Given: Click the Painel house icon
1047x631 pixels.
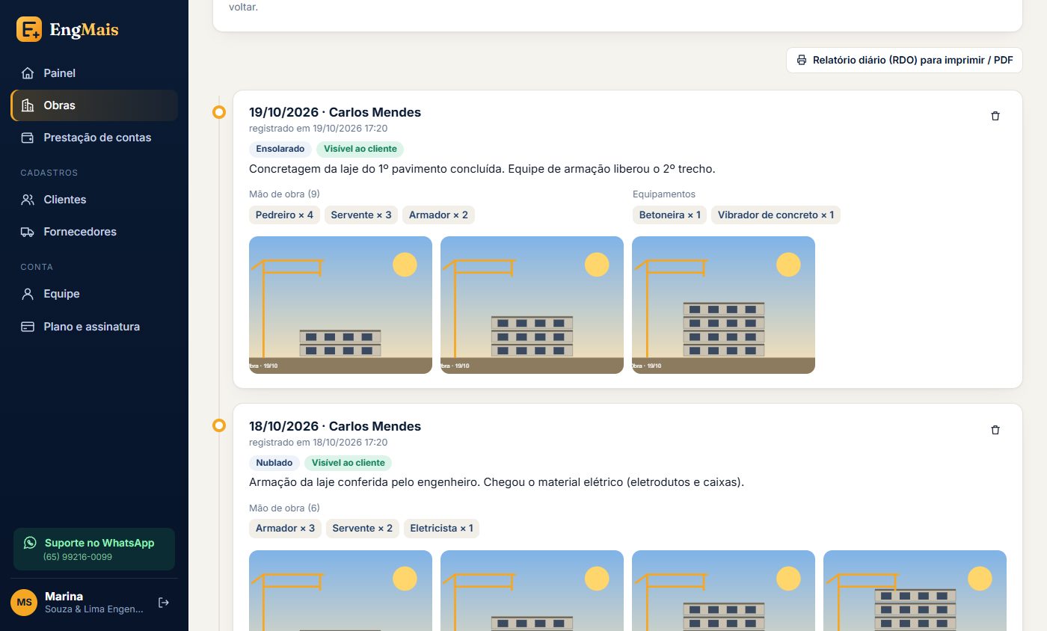Looking at the screenshot, I should (x=28, y=73).
